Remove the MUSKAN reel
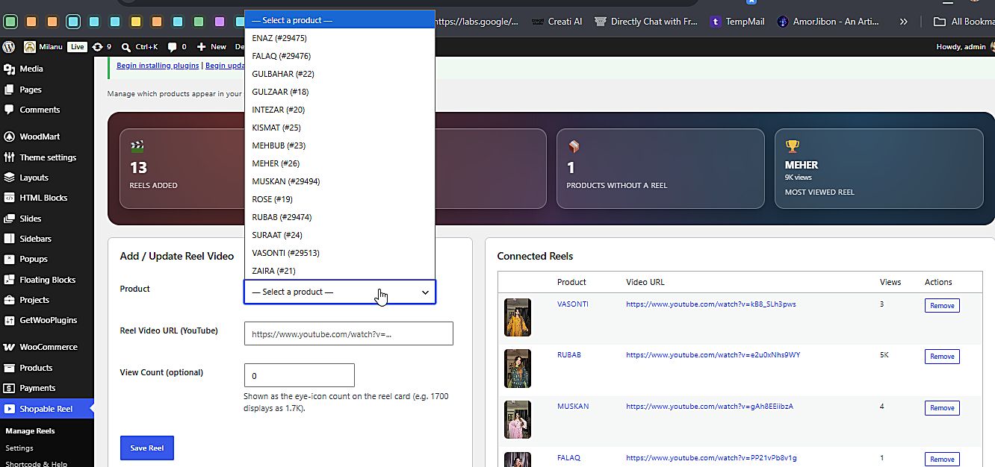The image size is (995, 467). click(x=942, y=408)
